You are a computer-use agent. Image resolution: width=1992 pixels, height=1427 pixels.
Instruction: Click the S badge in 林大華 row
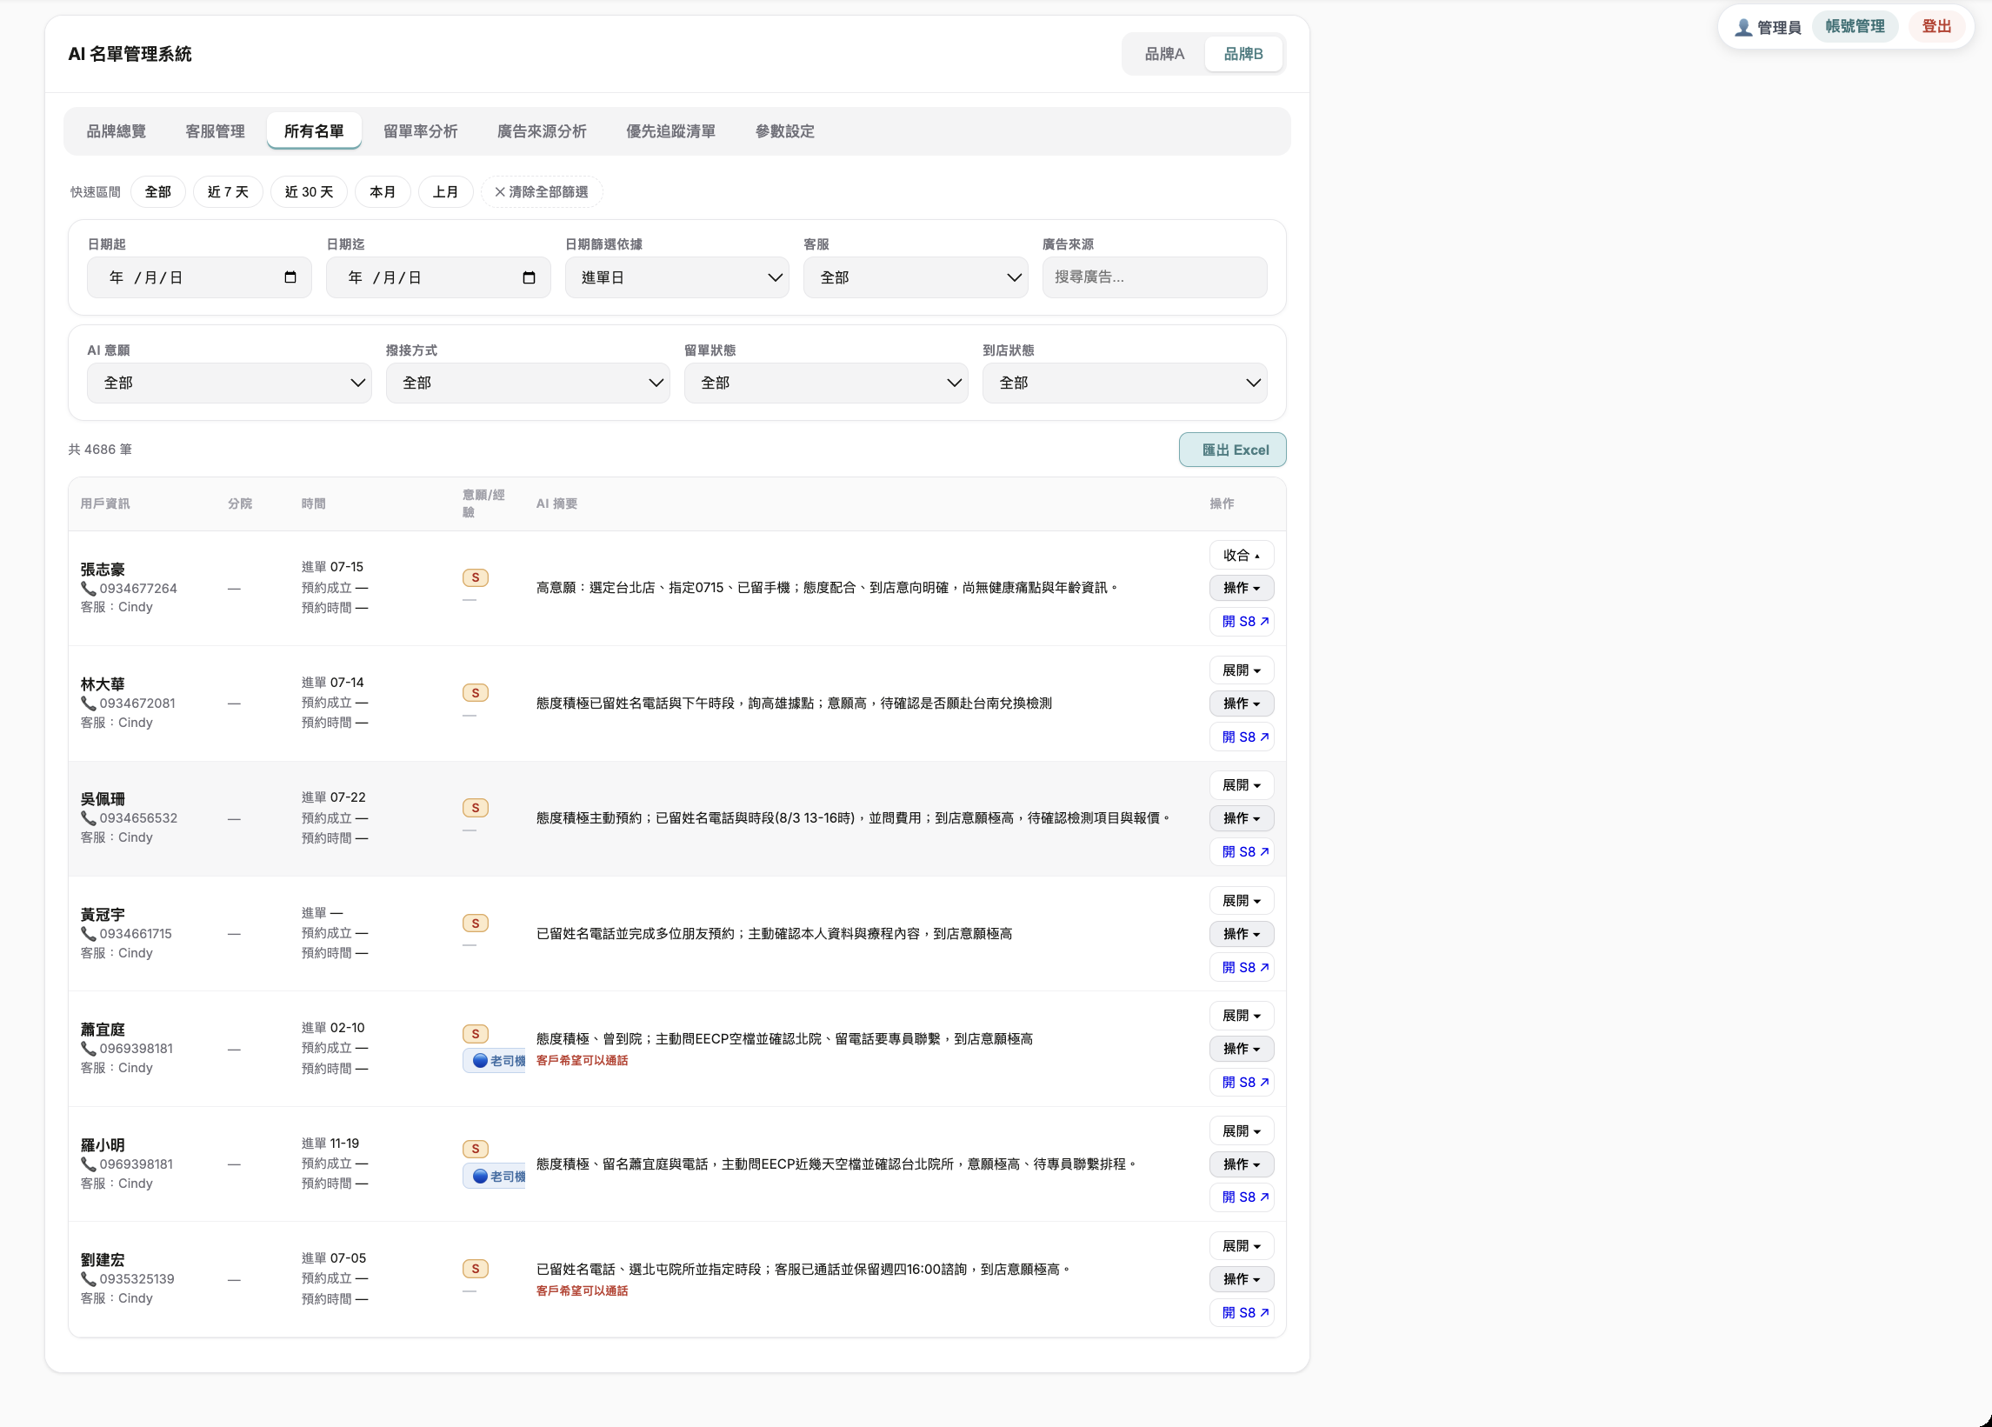point(475,693)
